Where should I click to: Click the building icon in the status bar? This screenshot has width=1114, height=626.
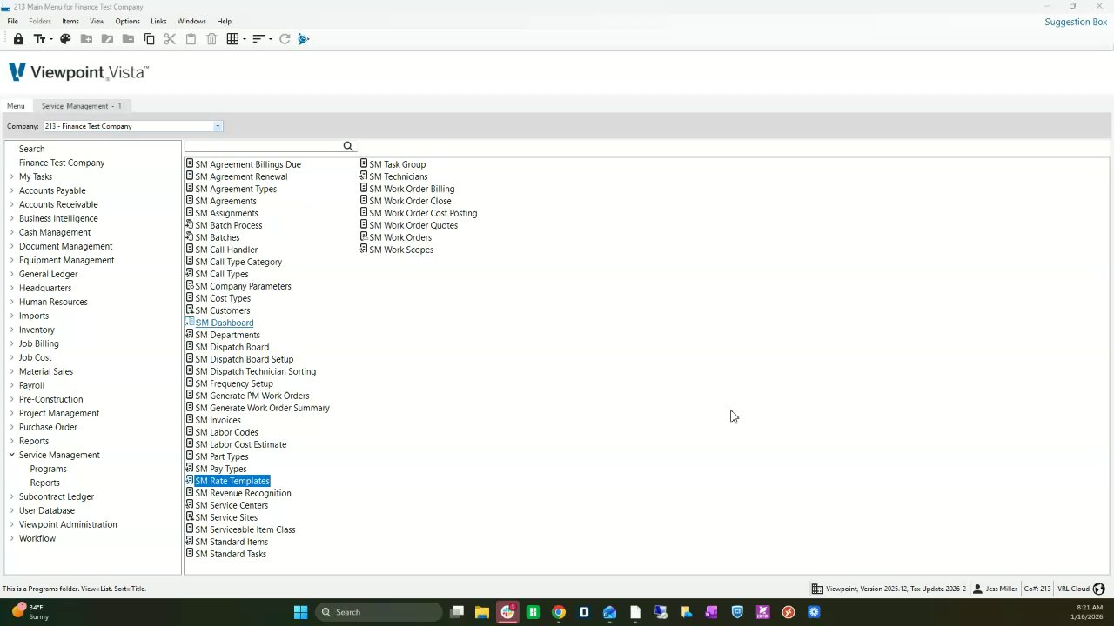click(817, 589)
